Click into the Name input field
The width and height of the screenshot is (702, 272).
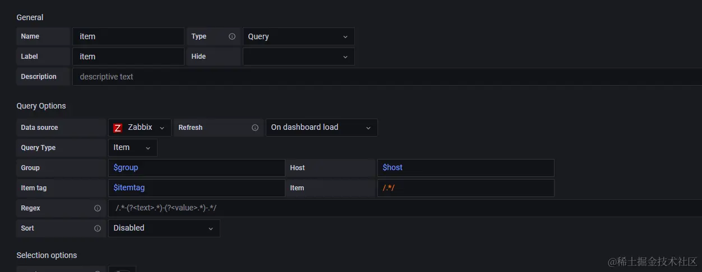click(128, 36)
